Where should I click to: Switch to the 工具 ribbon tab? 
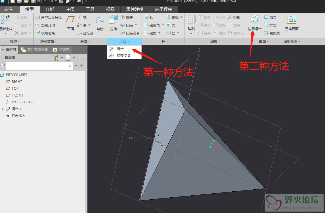click(90, 9)
